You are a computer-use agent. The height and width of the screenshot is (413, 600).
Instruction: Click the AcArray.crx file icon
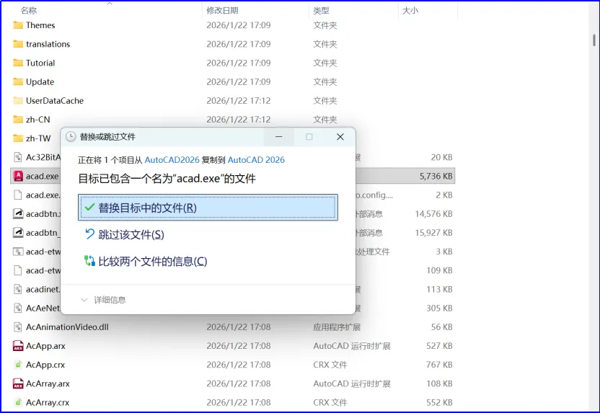pyautogui.click(x=18, y=402)
